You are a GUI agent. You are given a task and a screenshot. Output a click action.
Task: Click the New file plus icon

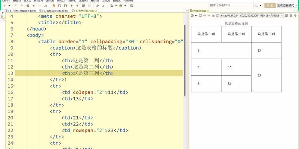[5, 6]
